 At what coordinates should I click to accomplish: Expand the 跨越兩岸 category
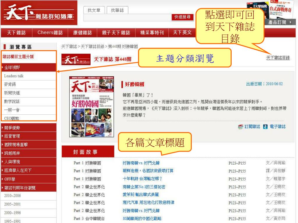(x=29, y=153)
